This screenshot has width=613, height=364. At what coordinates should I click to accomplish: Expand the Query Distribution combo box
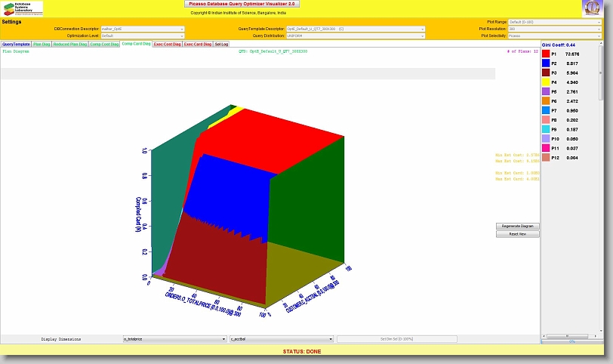tap(344, 35)
